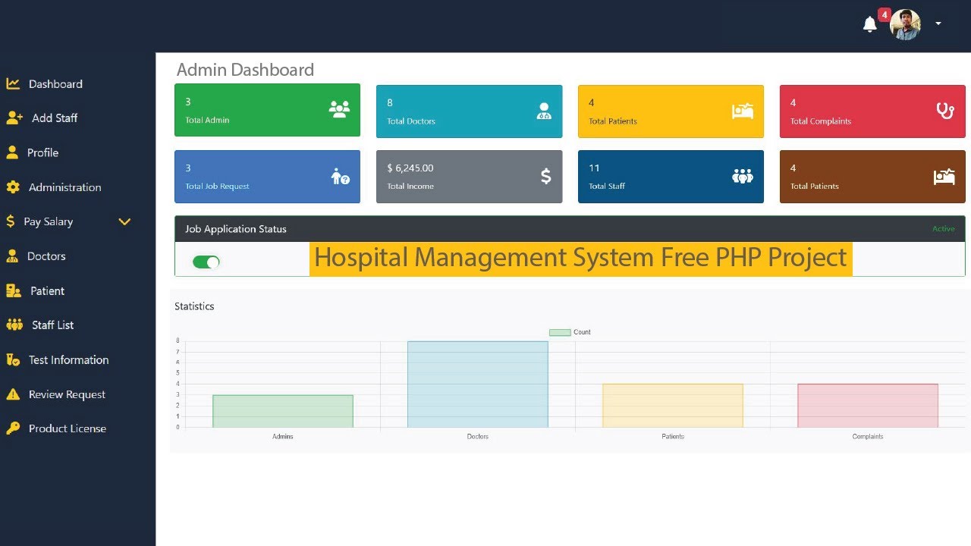Select the Pay Salary menu item

coord(48,221)
